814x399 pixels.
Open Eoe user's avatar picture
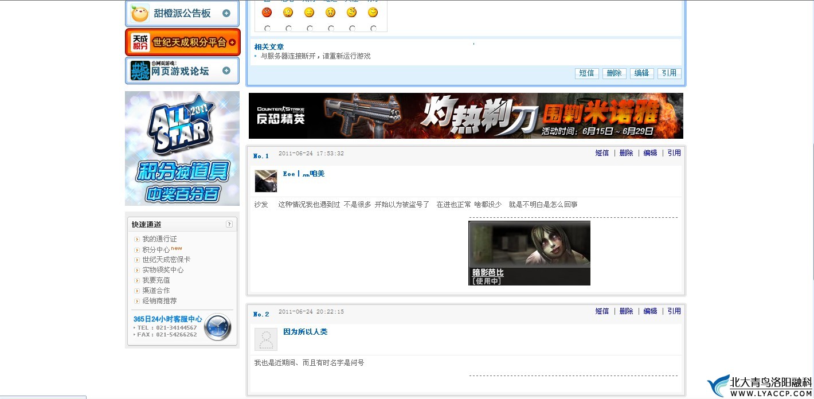click(x=266, y=181)
